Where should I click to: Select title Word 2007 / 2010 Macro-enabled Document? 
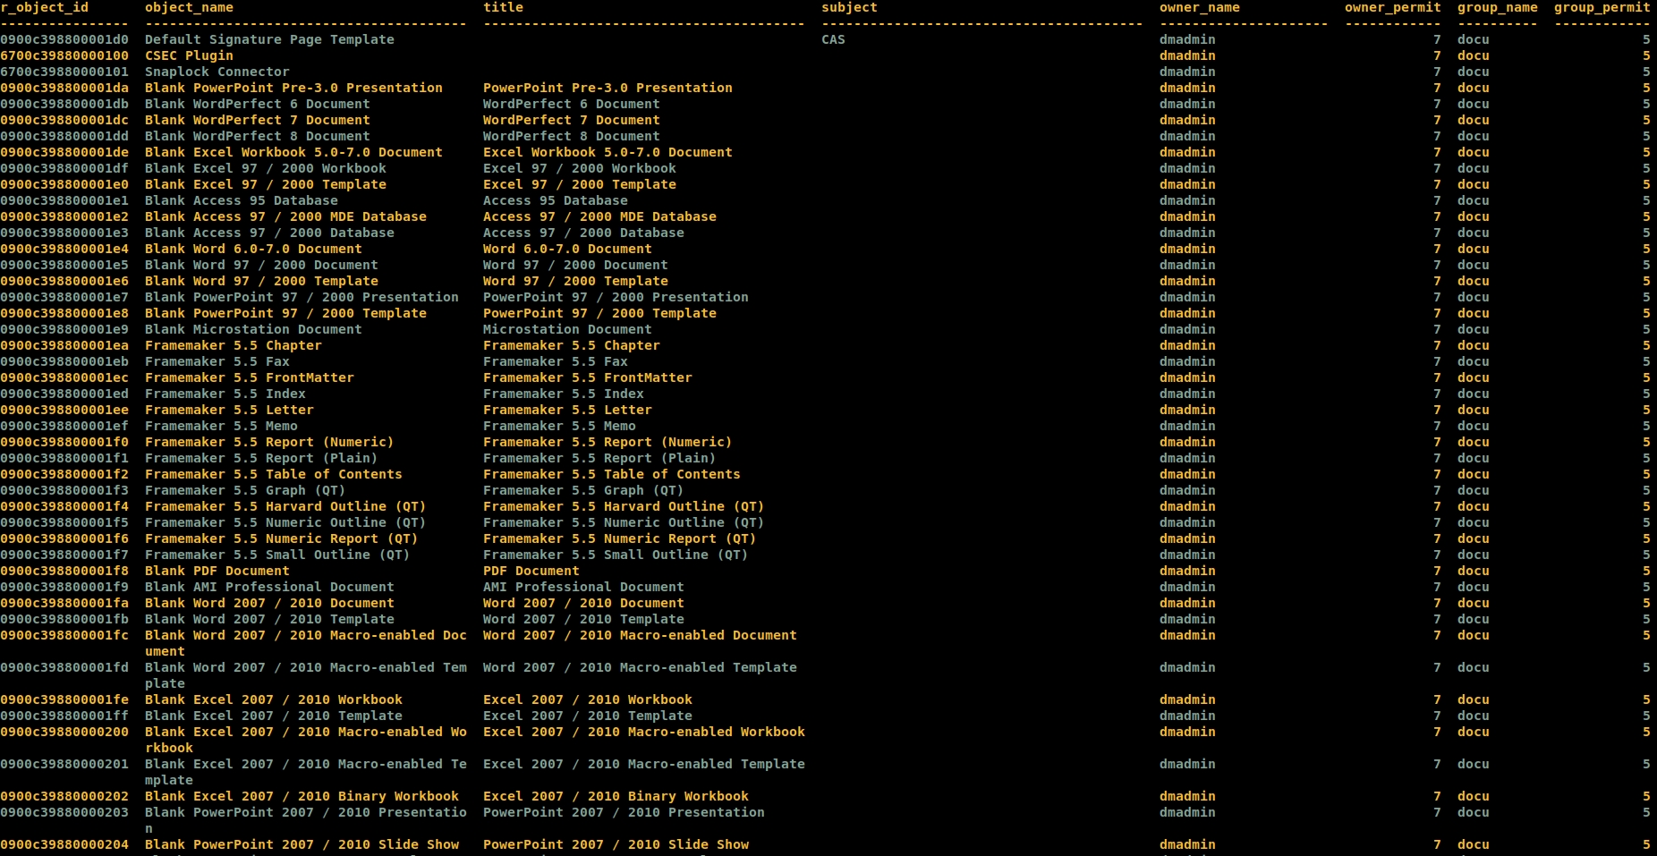(x=640, y=635)
